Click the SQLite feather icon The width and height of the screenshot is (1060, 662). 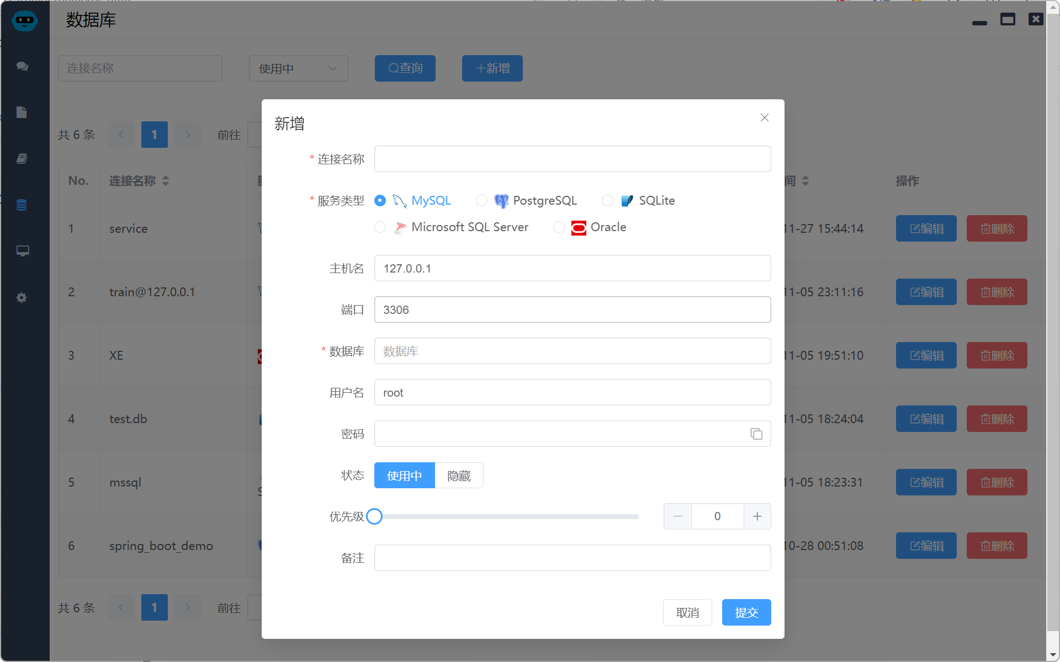pyautogui.click(x=627, y=201)
